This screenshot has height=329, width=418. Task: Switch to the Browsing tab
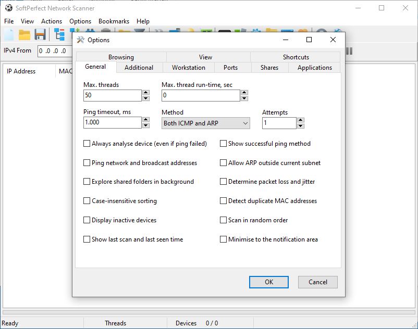click(121, 57)
